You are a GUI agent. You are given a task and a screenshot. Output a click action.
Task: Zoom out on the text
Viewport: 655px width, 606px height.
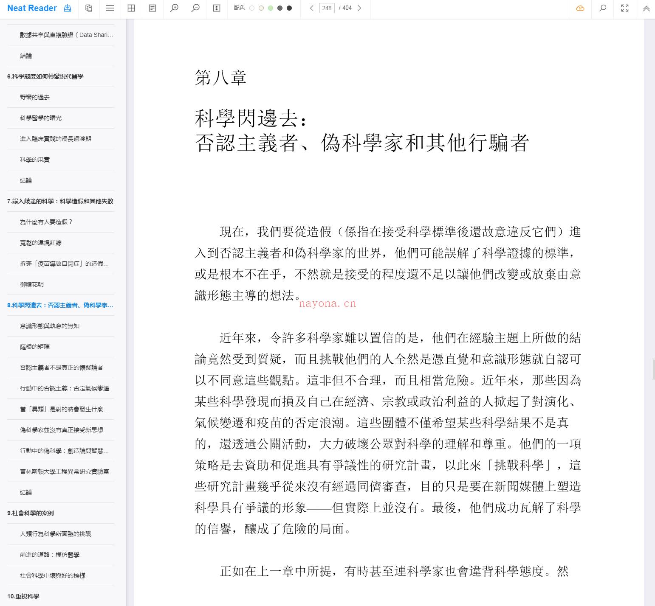tap(195, 8)
